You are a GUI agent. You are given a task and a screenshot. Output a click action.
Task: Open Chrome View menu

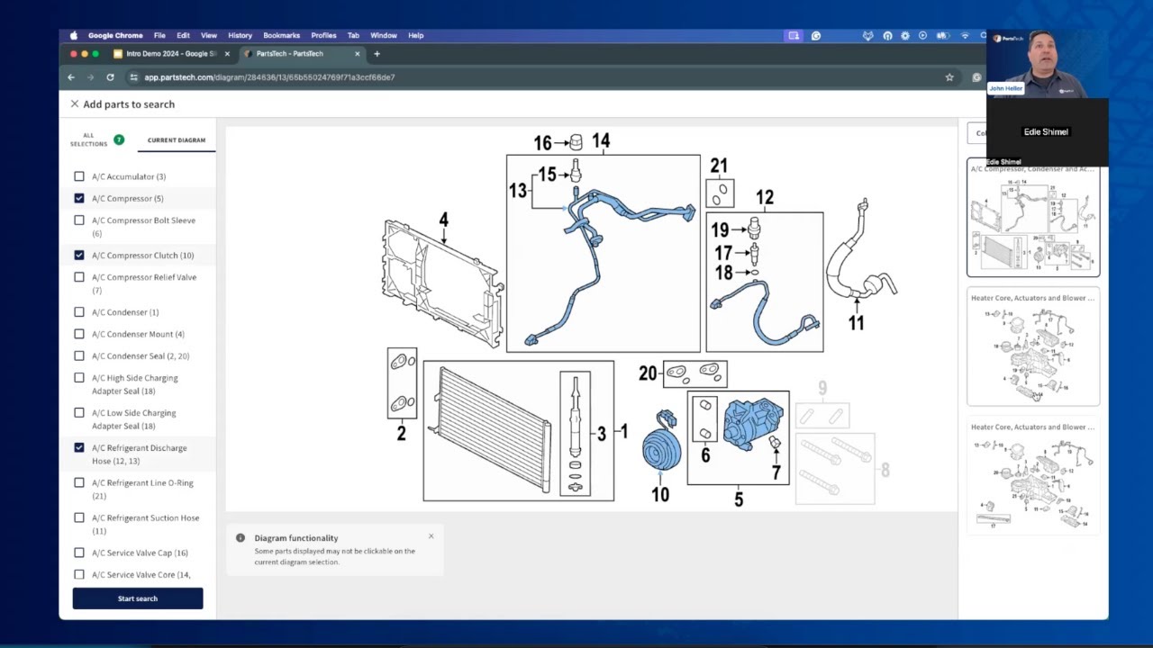point(209,36)
